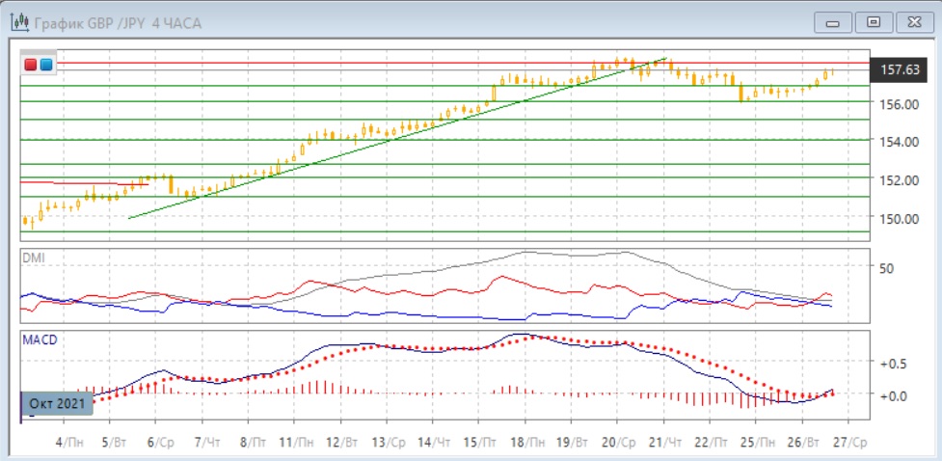The height and width of the screenshot is (461, 942).
Task: Close the GBP/JPY chart window
Action: tap(911, 21)
